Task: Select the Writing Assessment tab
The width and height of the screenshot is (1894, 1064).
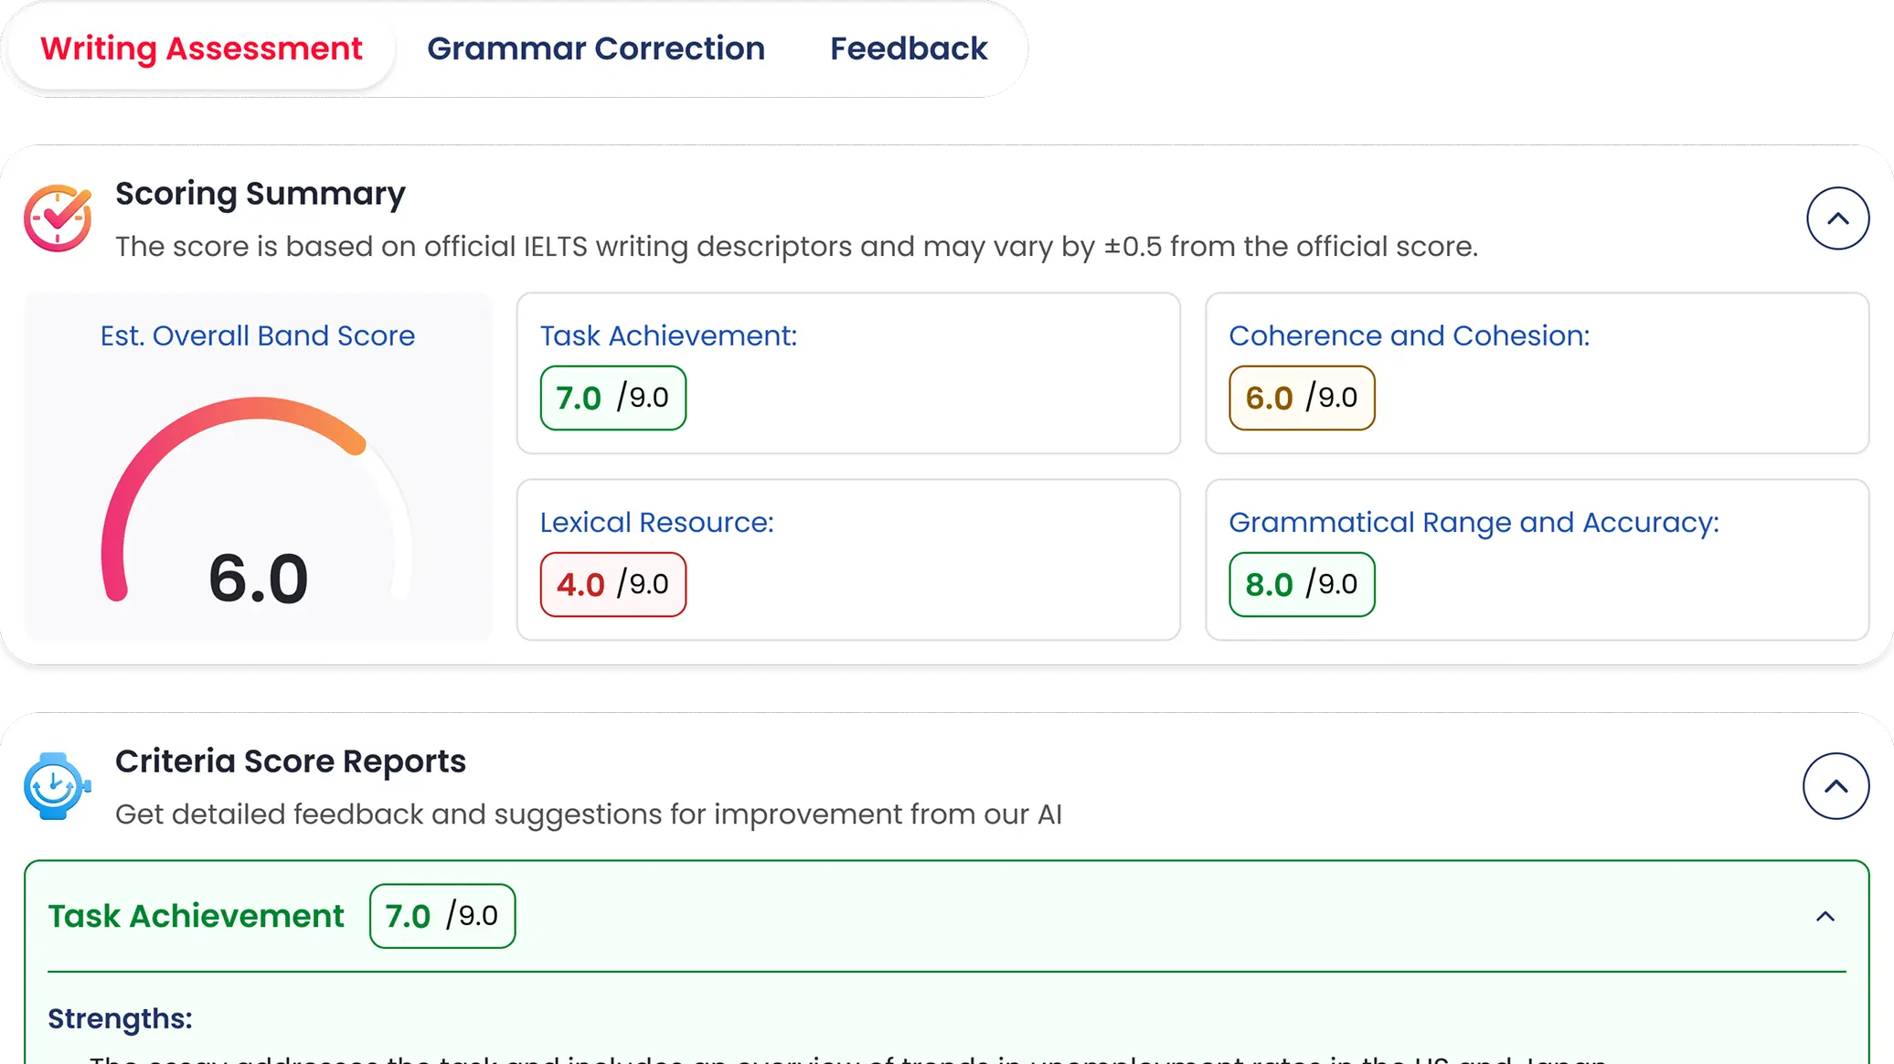Action: tap(201, 48)
